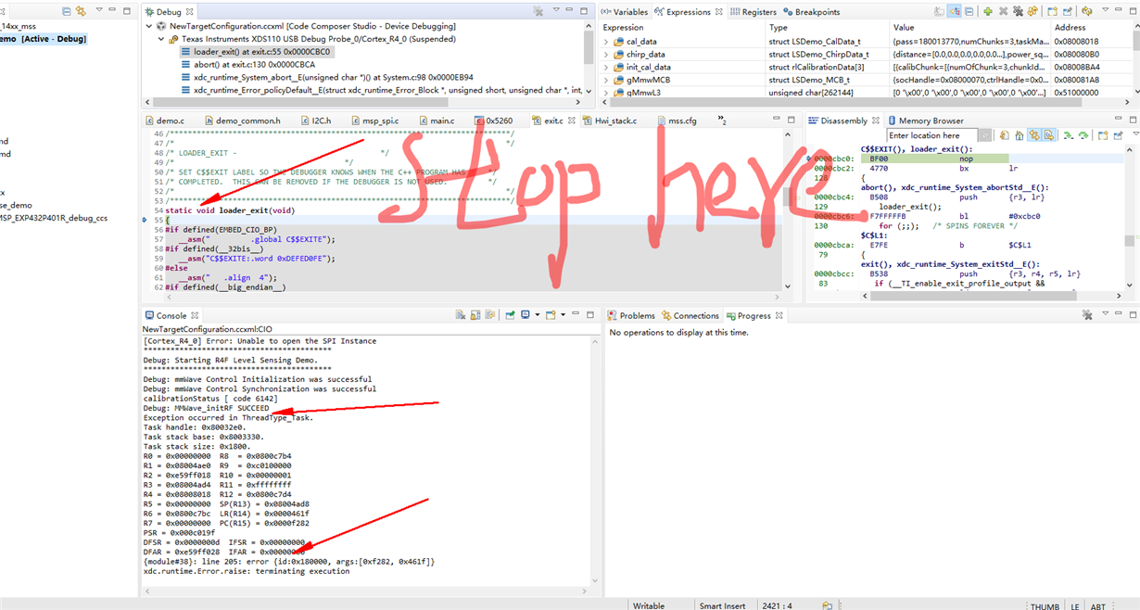1140x610 pixels.
Task: Click Remove All Finished Operations in Progress
Action: pyautogui.click(x=1088, y=315)
